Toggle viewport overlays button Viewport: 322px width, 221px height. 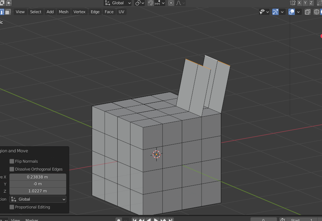[x=292, y=12]
